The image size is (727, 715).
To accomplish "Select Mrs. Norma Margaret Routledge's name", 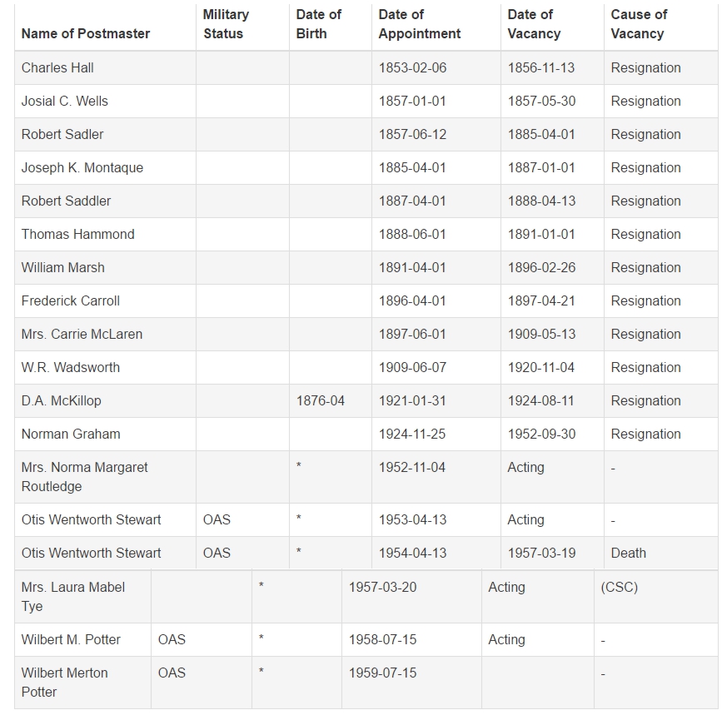I will click(x=84, y=477).
